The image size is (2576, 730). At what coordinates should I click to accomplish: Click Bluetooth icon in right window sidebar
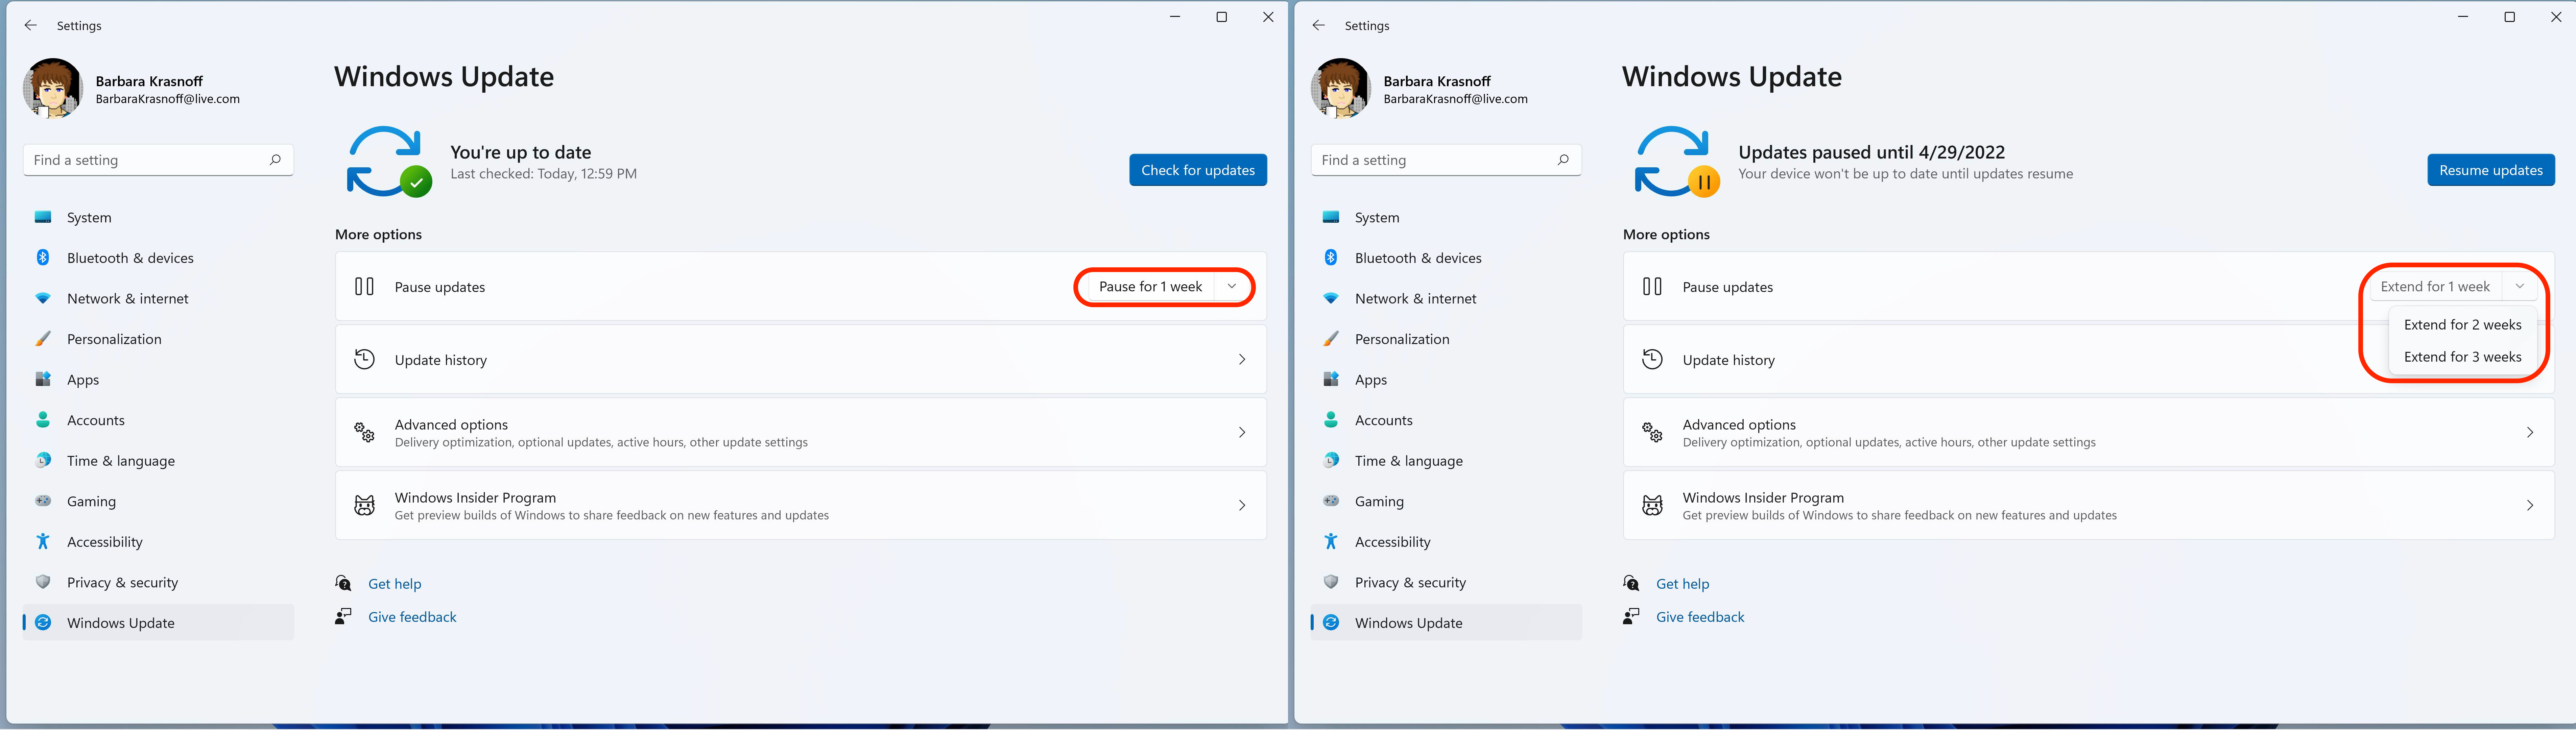tap(1331, 258)
